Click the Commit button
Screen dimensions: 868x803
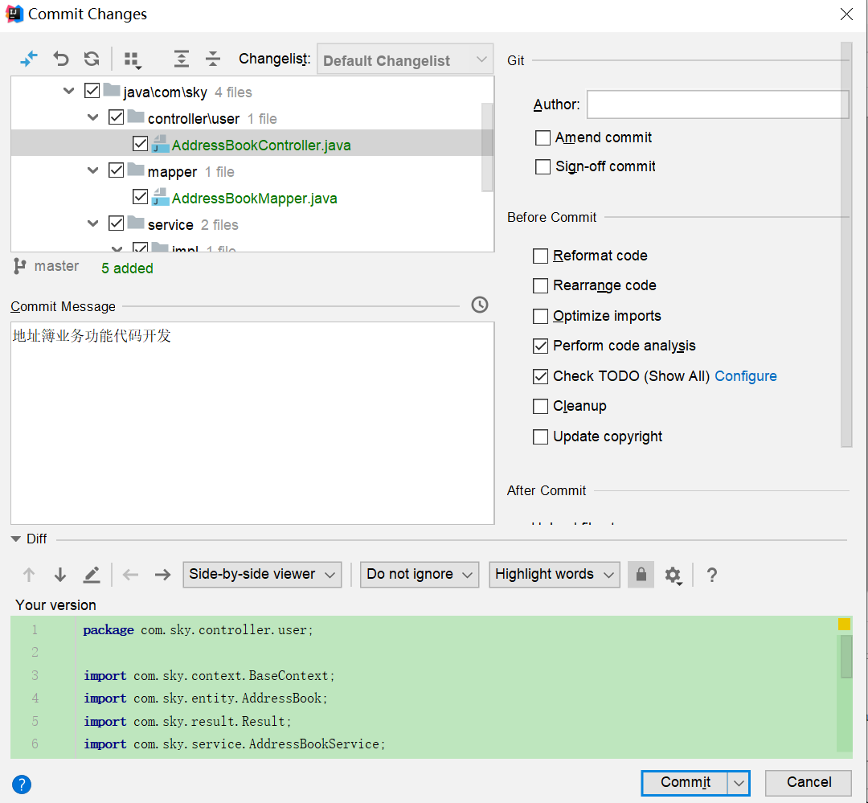[685, 783]
